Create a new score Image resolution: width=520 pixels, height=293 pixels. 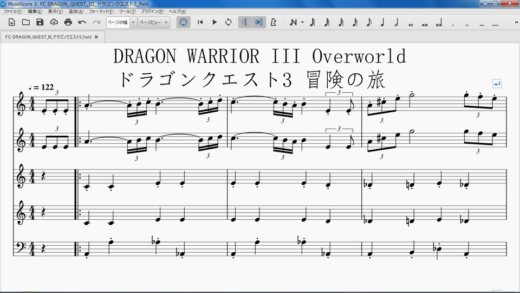[x=11, y=22]
